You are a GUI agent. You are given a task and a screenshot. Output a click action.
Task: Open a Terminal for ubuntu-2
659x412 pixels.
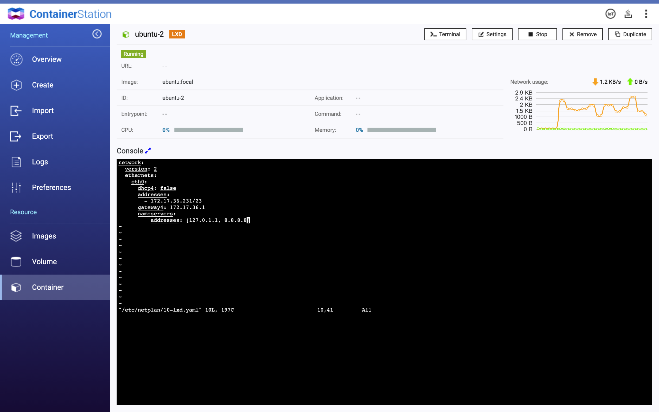click(x=445, y=34)
